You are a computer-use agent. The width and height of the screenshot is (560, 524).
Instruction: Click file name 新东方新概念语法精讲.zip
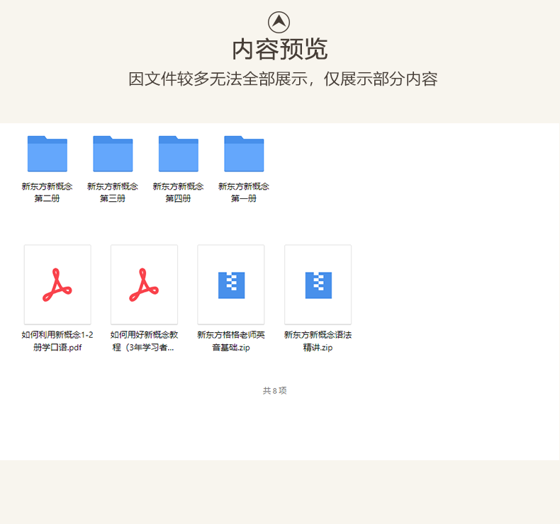coord(318,341)
